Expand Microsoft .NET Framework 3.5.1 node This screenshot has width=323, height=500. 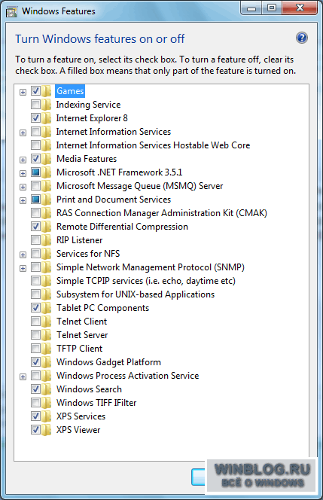[23, 173]
